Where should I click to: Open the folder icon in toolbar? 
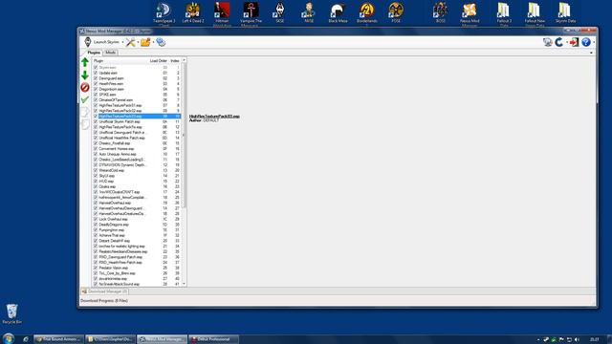click(x=145, y=42)
